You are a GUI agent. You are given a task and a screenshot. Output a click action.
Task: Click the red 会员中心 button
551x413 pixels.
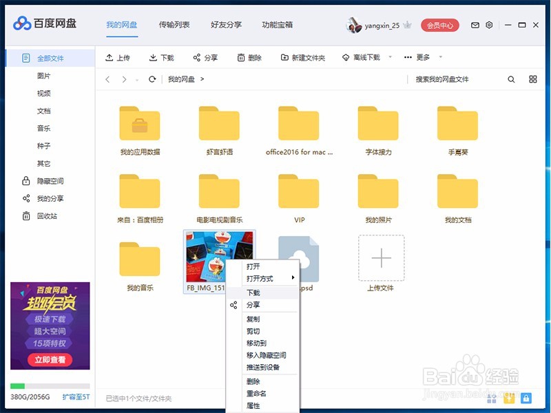point(441,24)
